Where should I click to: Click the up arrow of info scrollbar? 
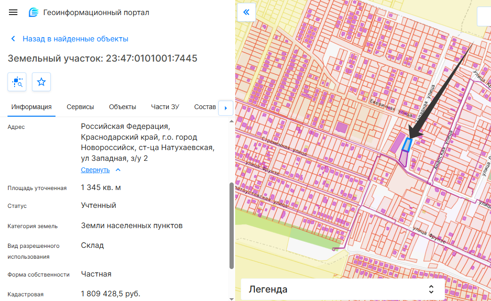pos(231,121)
